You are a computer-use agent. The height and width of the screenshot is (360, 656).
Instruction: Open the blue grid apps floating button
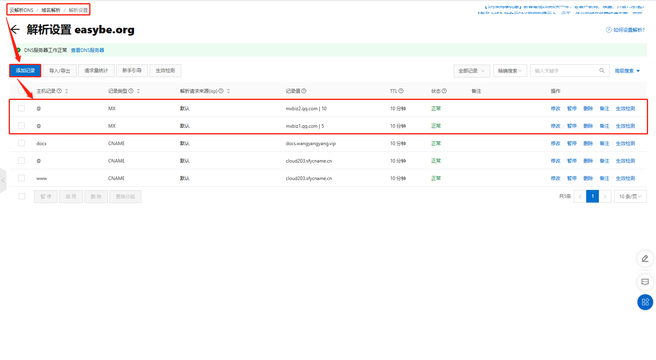click(x=645, y=302)
